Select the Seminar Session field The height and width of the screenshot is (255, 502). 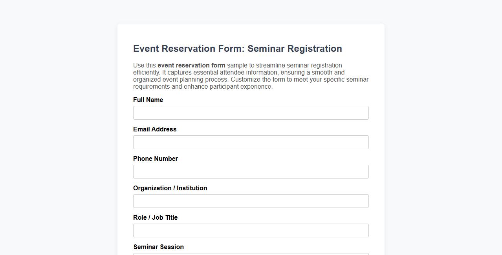coord(251,253)
